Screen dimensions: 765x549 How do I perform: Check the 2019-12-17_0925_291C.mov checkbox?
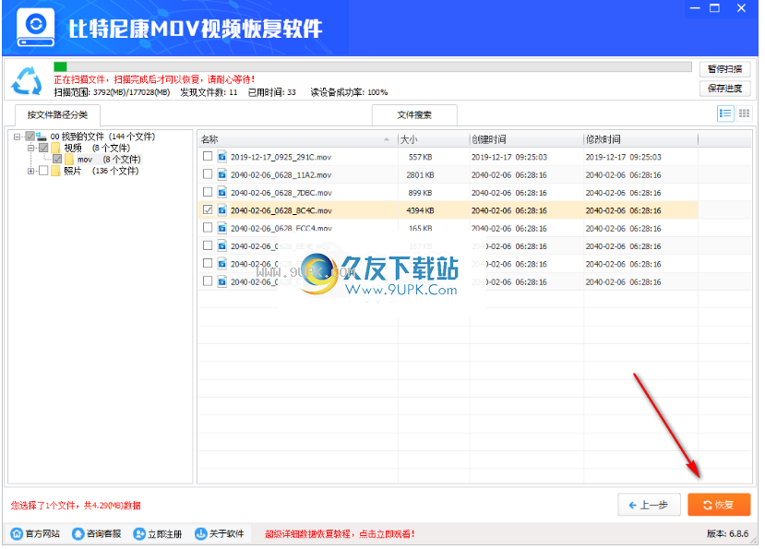[x=208, y=156]
